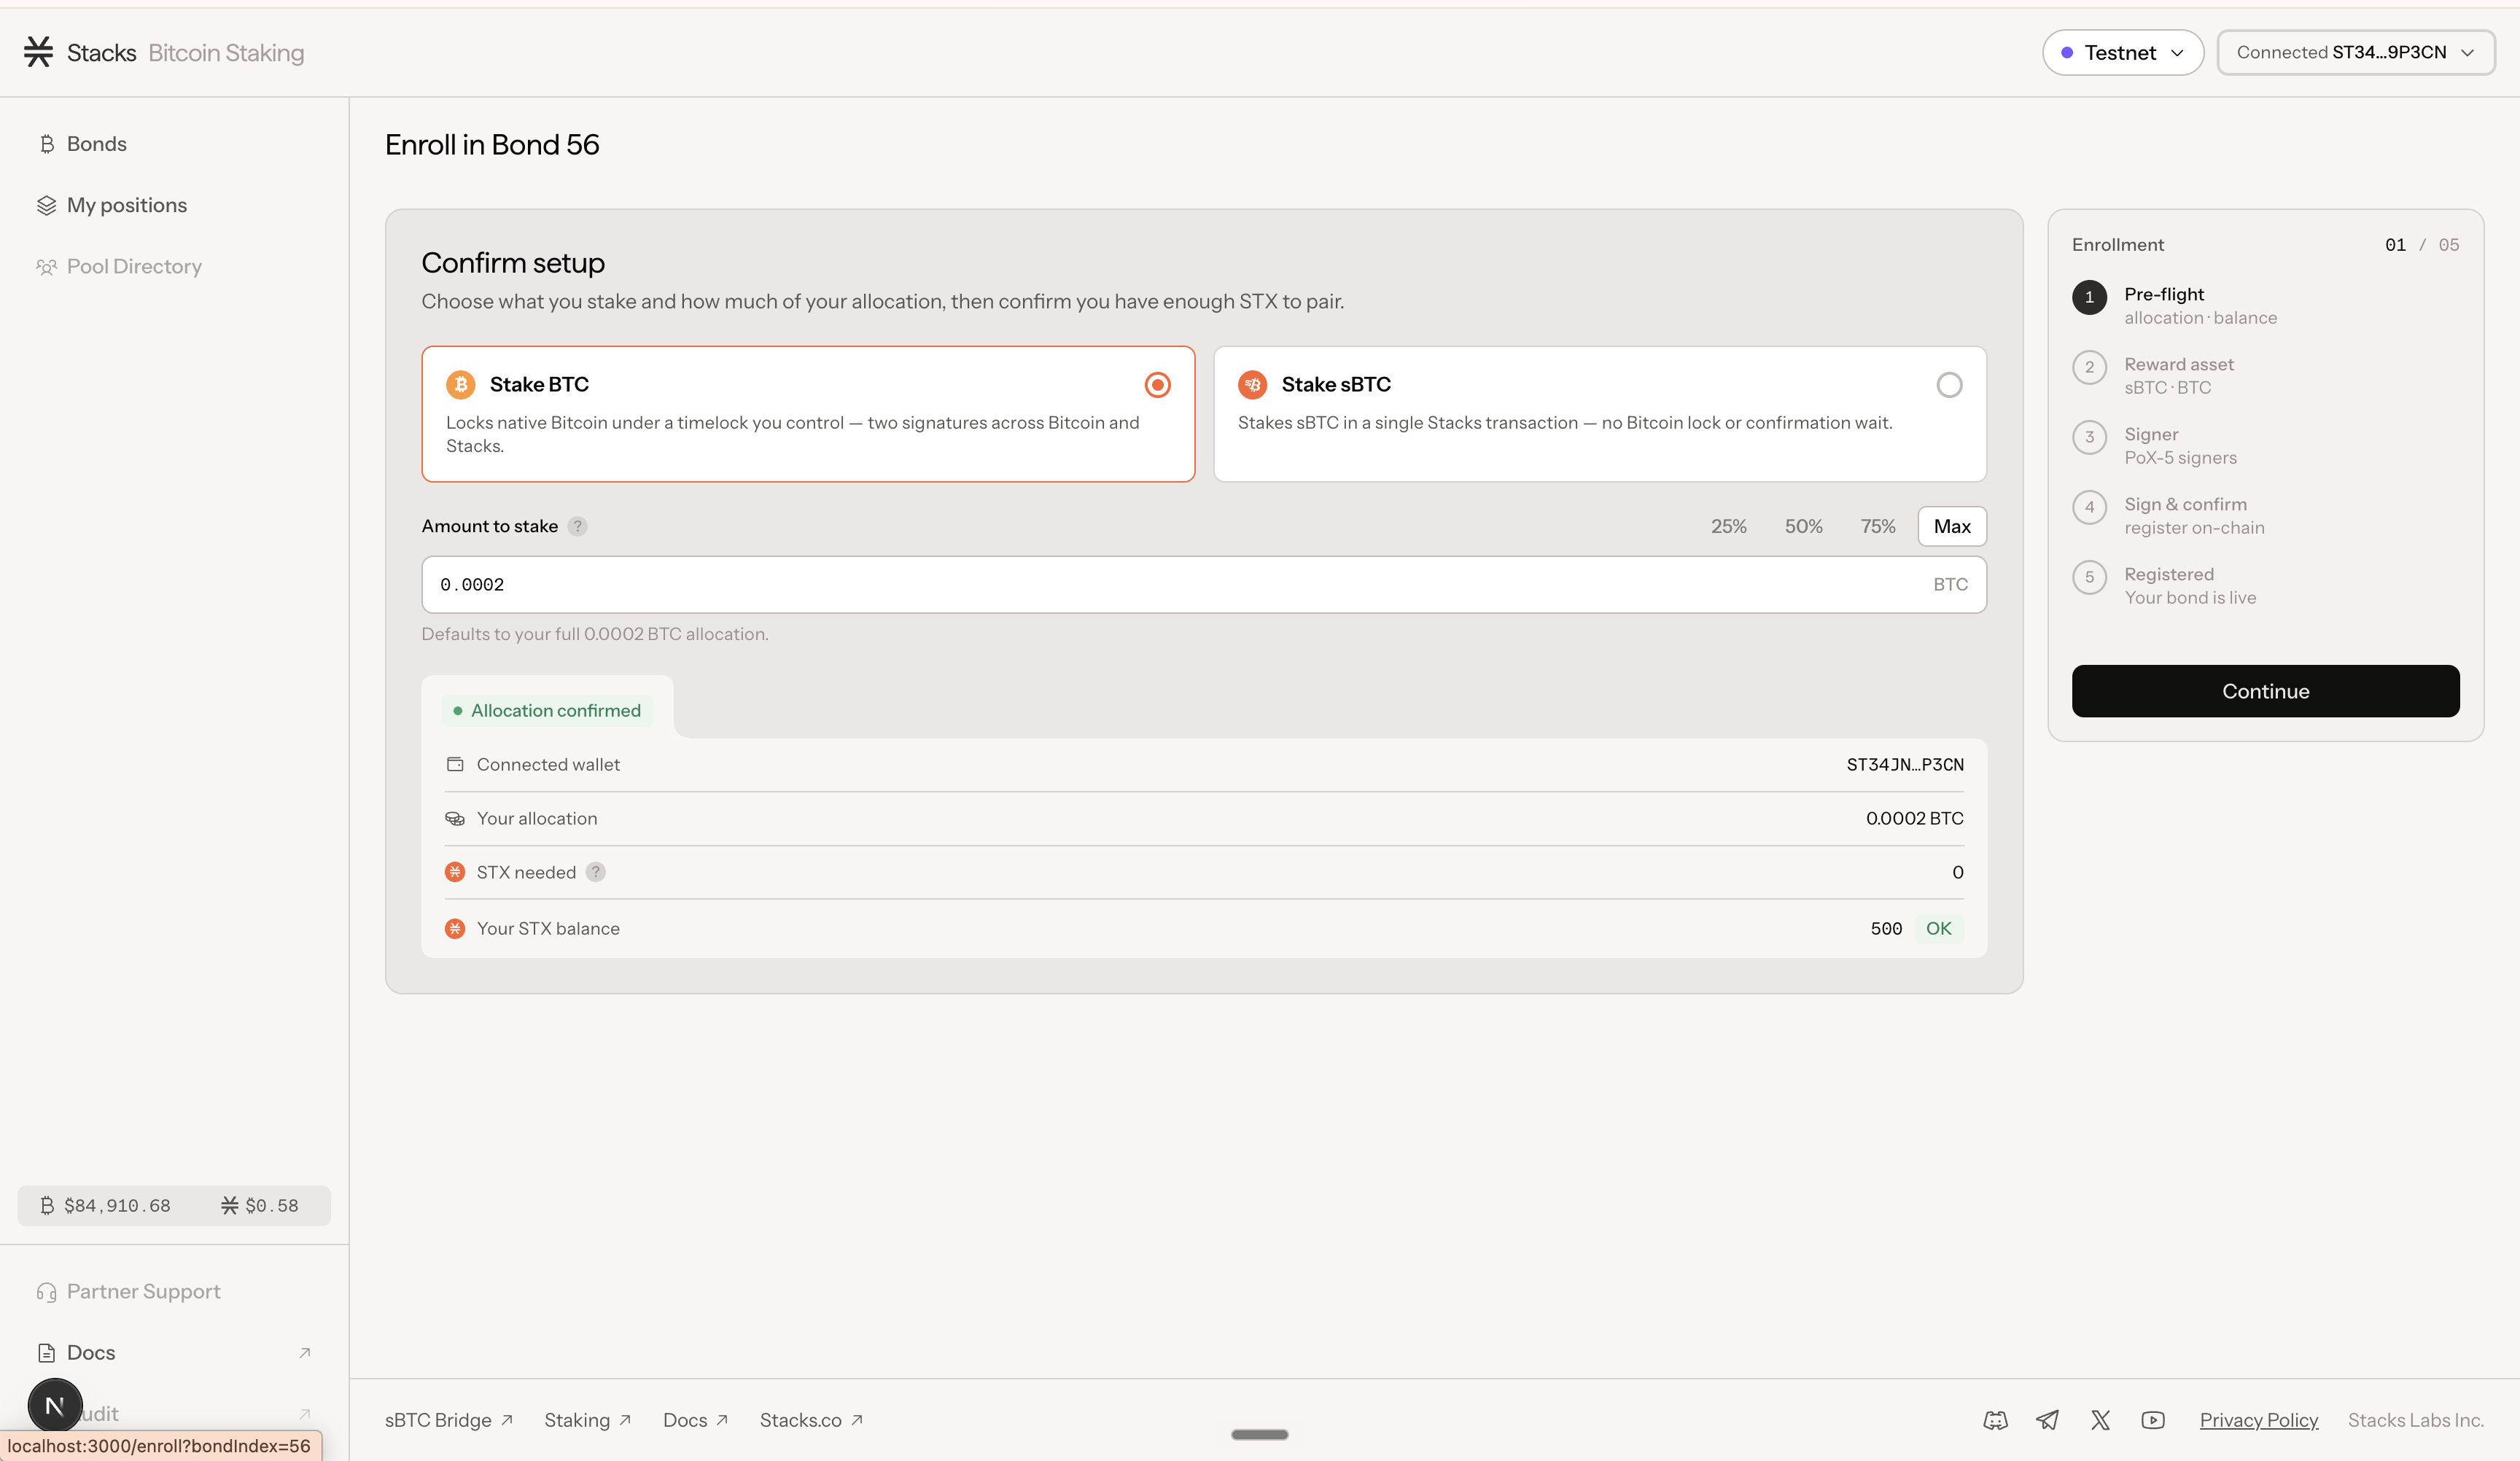Screen dimensions: 2520x1461
Task: Click the step 5 Registered circle
Action: 2089,577
